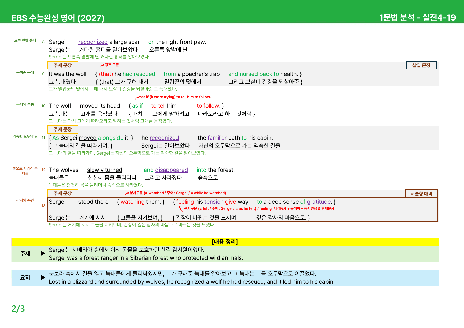This screenshot has height=328, width=464.
Task: Click the '주제 문장' tag above sentence 9
Action: [63, 65]
